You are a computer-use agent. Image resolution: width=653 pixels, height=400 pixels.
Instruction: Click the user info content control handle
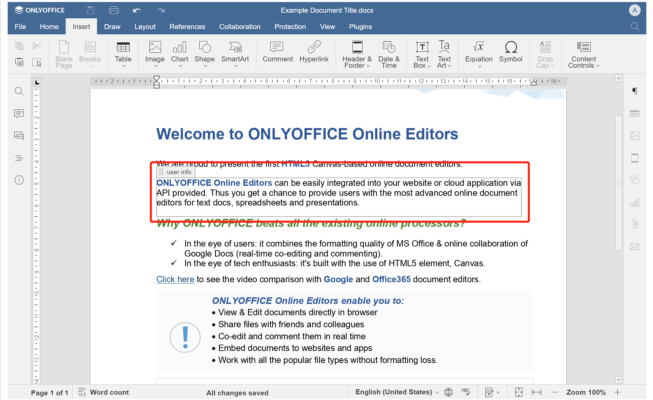161,172
